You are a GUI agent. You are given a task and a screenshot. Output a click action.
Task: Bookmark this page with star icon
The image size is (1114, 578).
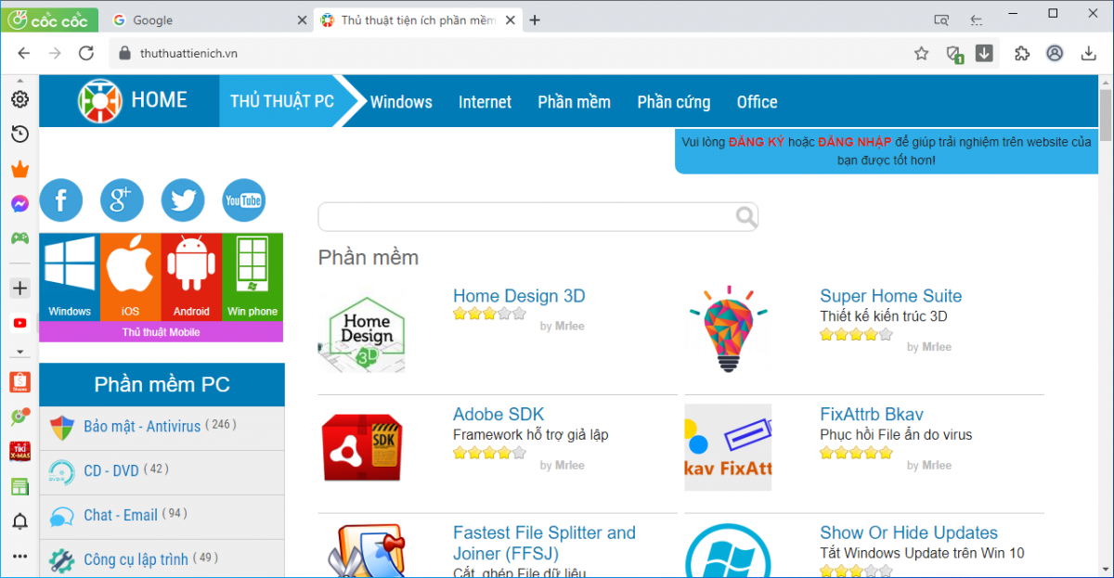[x=921, y=54]
